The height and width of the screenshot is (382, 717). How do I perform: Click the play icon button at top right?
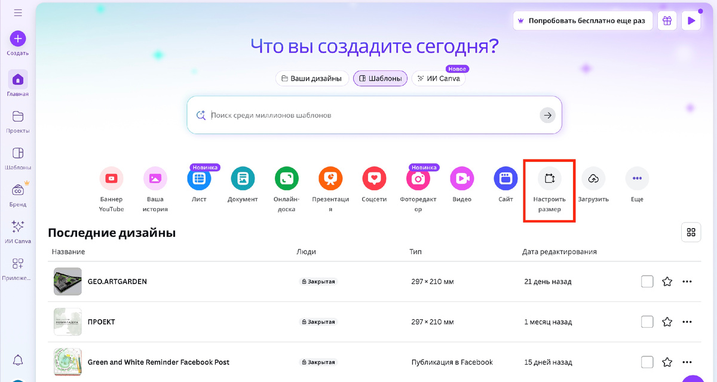pos(691,20)
